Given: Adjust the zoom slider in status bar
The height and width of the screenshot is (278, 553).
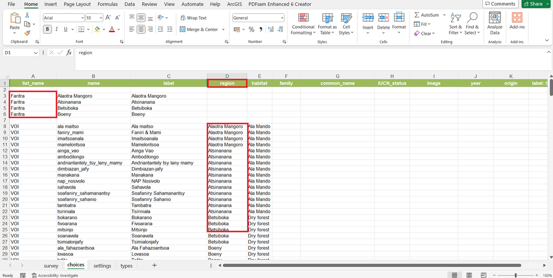Looking at the screenshot, I should tap(516, 275).
